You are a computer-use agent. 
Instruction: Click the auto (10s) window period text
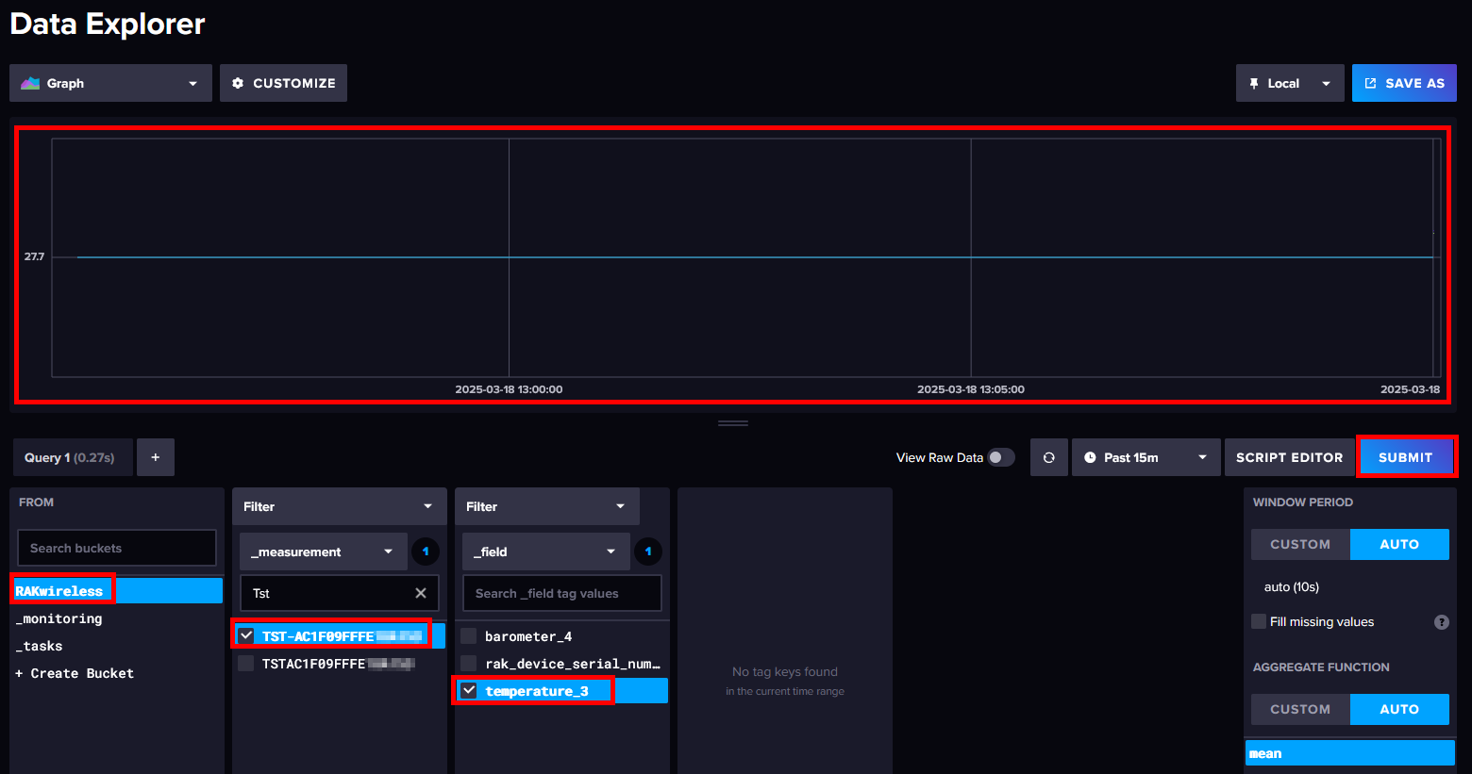pyautogui.click(x=1292, y=586)
